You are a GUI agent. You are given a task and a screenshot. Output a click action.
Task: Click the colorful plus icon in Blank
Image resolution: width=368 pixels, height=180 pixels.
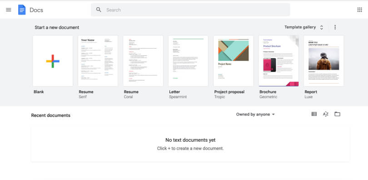[53, 61]
